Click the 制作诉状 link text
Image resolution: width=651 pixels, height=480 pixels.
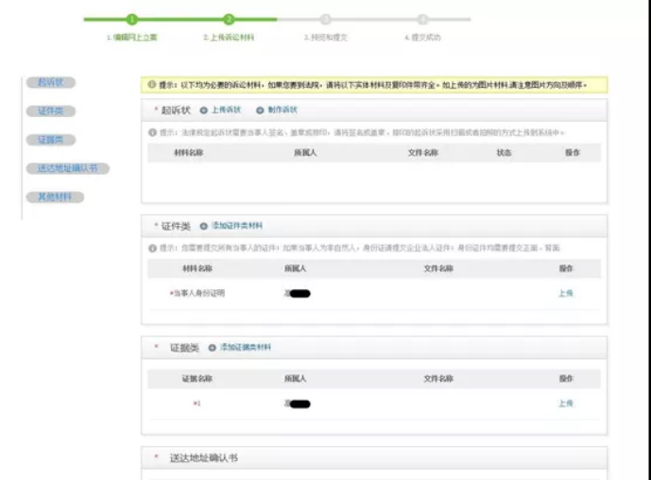tap(283, 110)
